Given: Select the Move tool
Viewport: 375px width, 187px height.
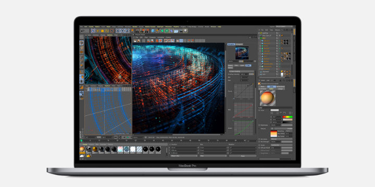Looking at the screenshot, I should coord(98,31).
